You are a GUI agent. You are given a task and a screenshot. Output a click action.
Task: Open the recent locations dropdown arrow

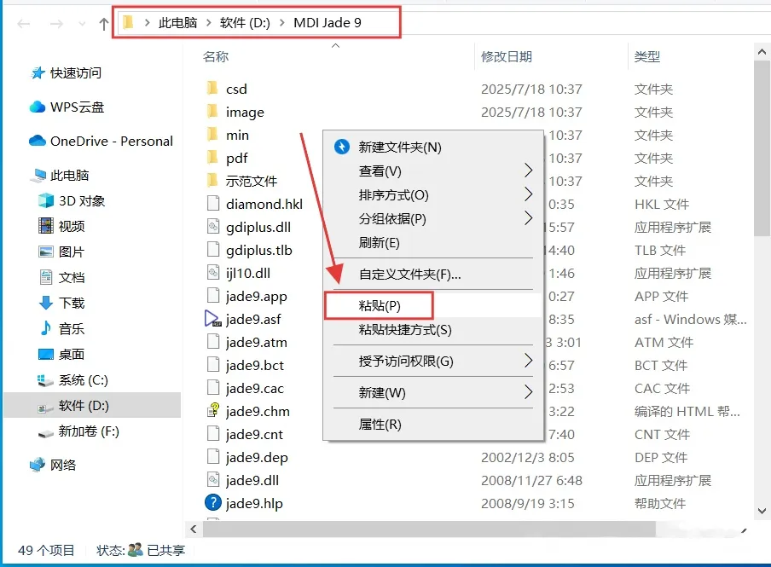click(82, 24)
